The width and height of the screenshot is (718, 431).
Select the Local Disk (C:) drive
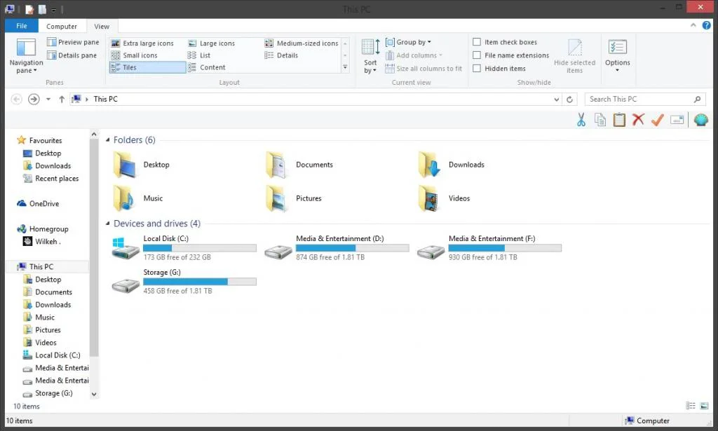pos(184,247)
